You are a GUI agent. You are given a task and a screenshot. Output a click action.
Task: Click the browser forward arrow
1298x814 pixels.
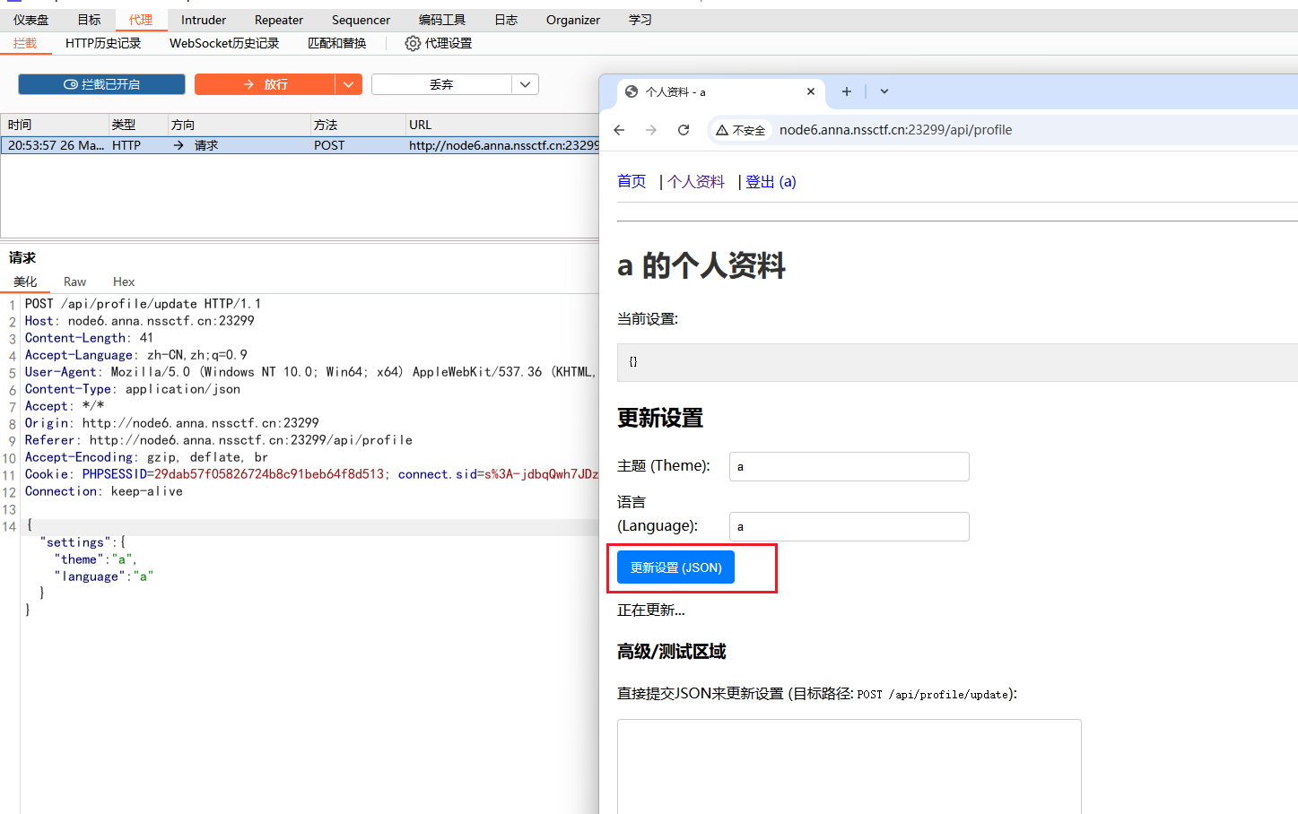[x=651, y=130]
